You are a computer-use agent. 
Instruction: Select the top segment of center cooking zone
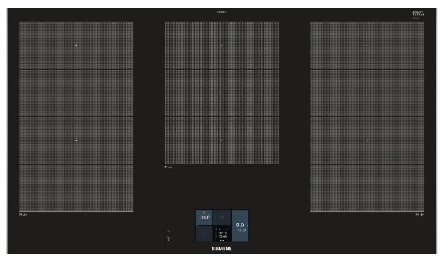pyautogui.click(x=222, y=45)
